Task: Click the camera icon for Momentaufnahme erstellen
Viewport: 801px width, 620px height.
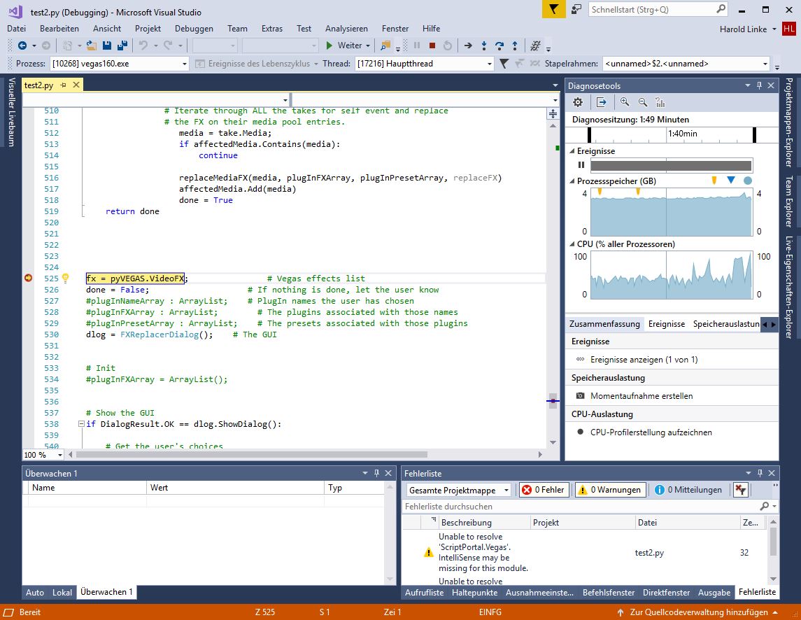Action: coord(580,396)
